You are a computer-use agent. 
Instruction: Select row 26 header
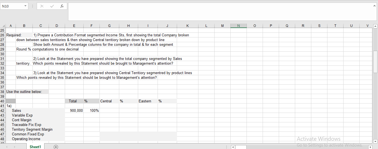point(3,35)
